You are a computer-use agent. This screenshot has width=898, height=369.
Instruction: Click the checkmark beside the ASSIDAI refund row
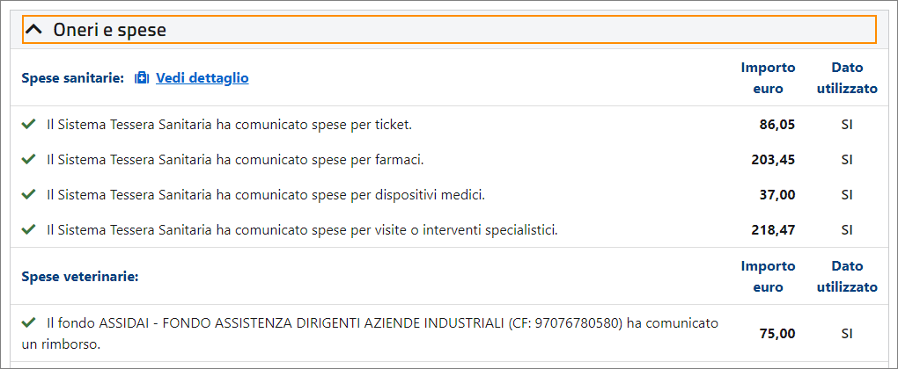[x=29, y=323]
